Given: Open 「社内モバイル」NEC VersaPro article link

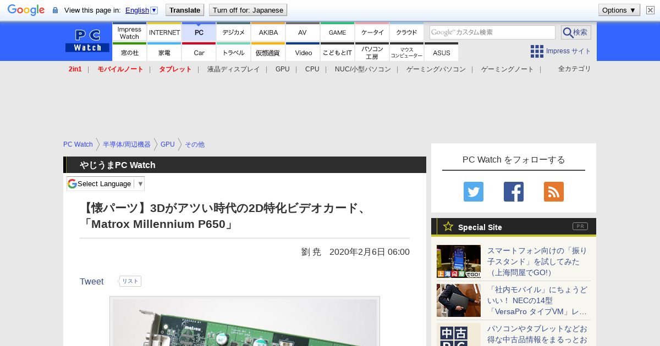Looking at the screenshot, I should (537, 300).
